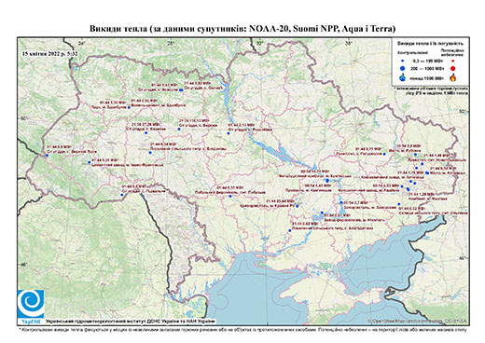This screenshot has width=485, height=343.
Task: Click the institute name footer beside the logo
Action: point(130,321)
